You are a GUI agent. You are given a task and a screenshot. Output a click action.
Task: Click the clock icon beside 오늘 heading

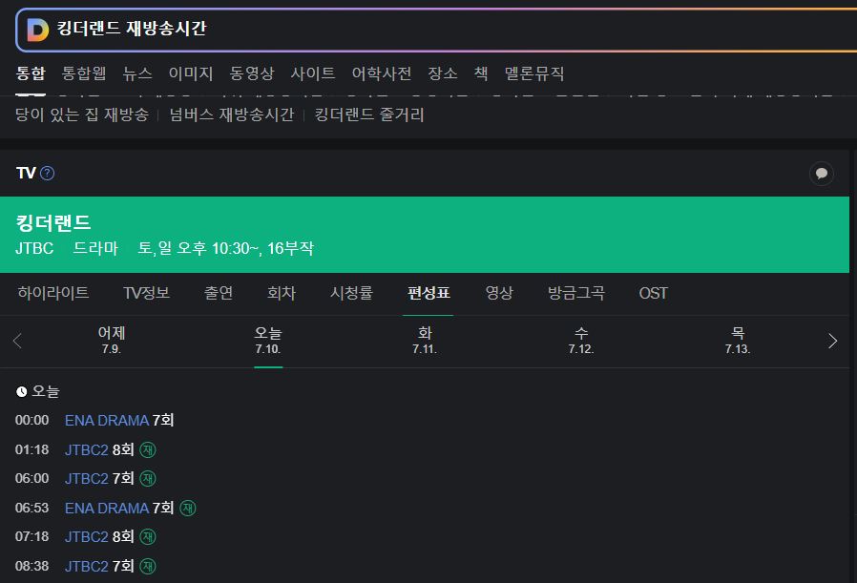(22, 392)
